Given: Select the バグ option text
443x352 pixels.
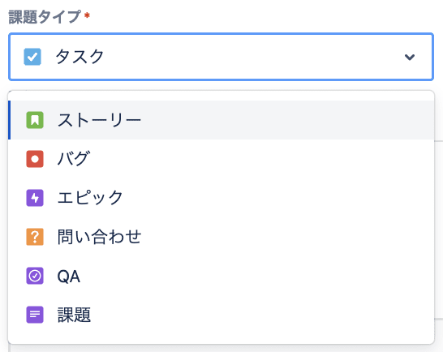Looking at the screenshot, I should tap(74, 159).
